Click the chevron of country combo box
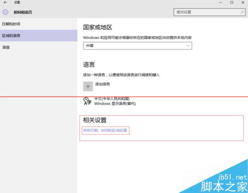This screenshot has width=248, height=193. (x=188, y=46)
